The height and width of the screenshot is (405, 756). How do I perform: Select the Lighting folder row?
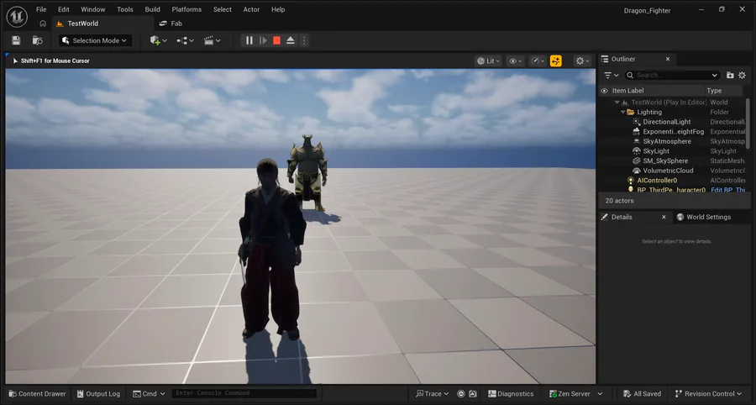672,112
